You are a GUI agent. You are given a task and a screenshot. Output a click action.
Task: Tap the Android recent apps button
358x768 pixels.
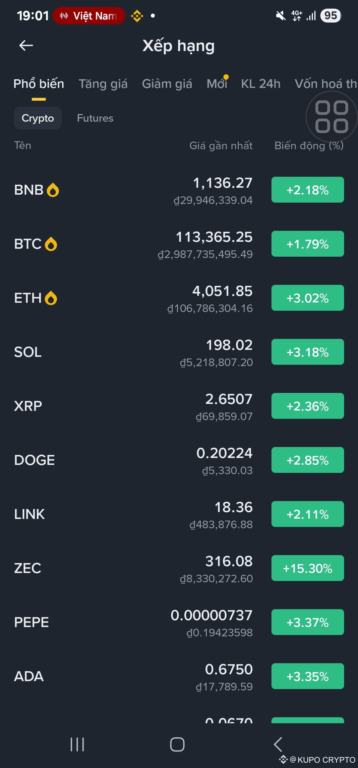click(77, 744)
